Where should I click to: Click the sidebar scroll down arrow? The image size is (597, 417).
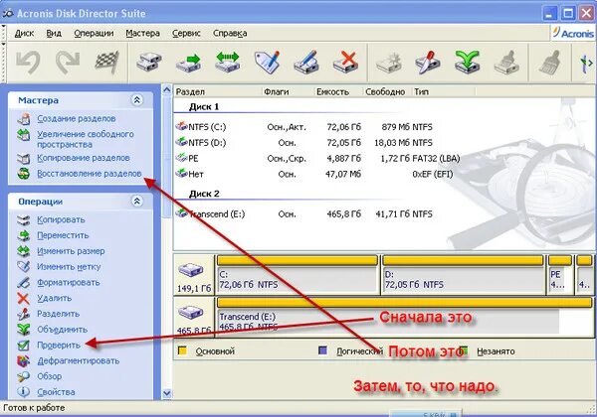tap(167, 393)
